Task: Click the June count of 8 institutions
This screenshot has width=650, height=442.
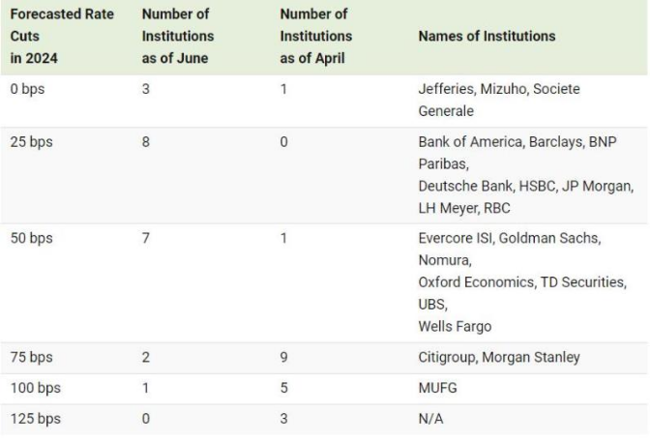Action: pyautogui.click(x=146, y=142)
